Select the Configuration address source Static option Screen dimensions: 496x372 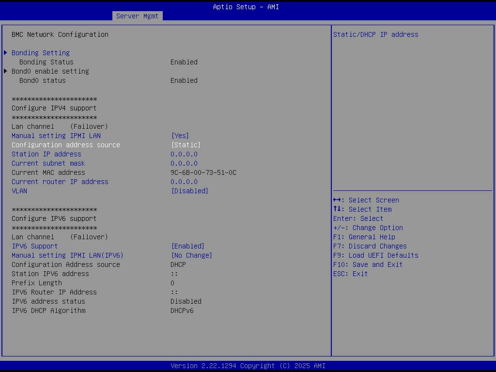point(186,145)
